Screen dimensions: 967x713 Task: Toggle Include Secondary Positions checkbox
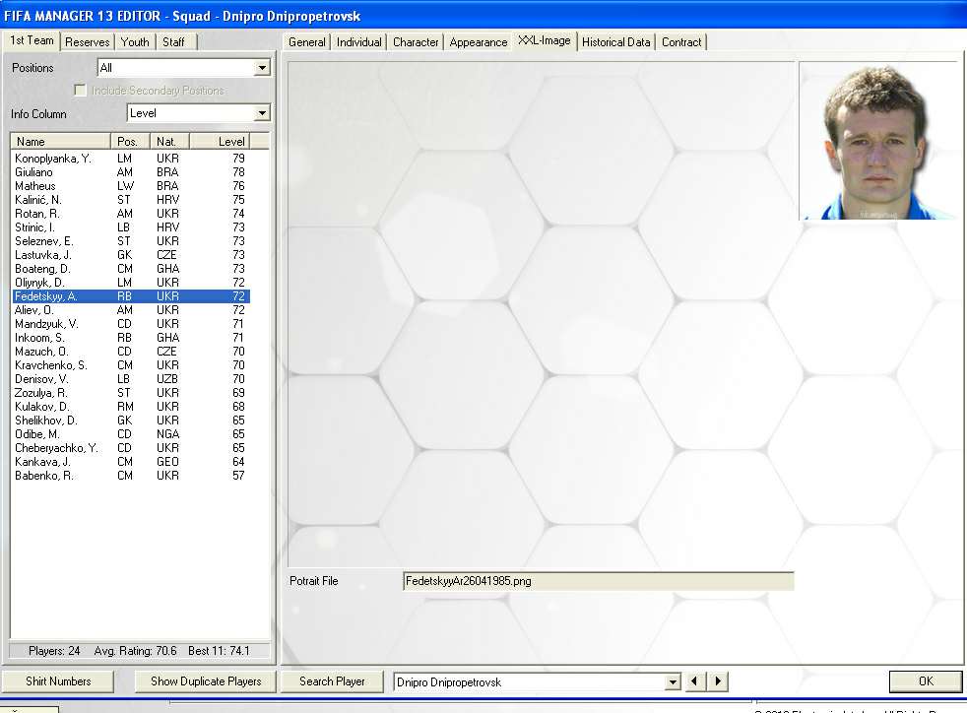point(81,91)
